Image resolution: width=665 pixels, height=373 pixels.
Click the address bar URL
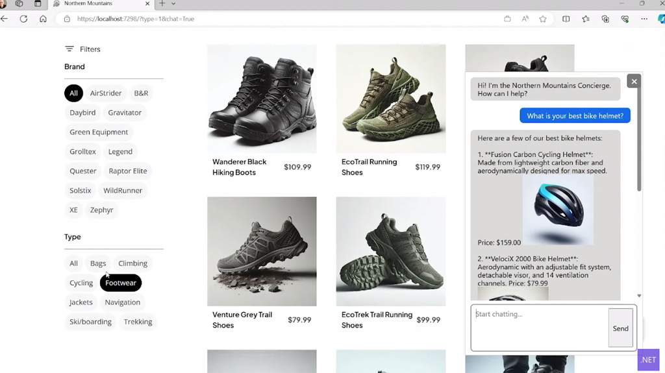coord(136,19)
